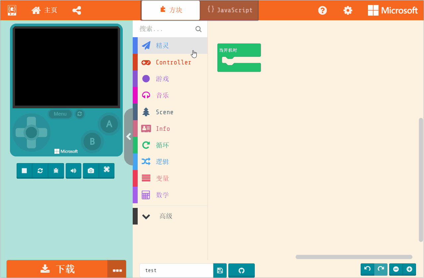Click the workspace horizontal scrollbar

click(x=354, y=257)
